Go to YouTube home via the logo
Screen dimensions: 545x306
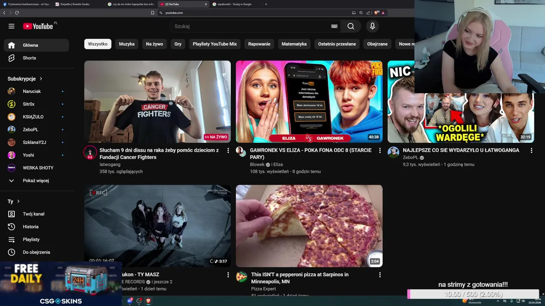pos(38,26)
